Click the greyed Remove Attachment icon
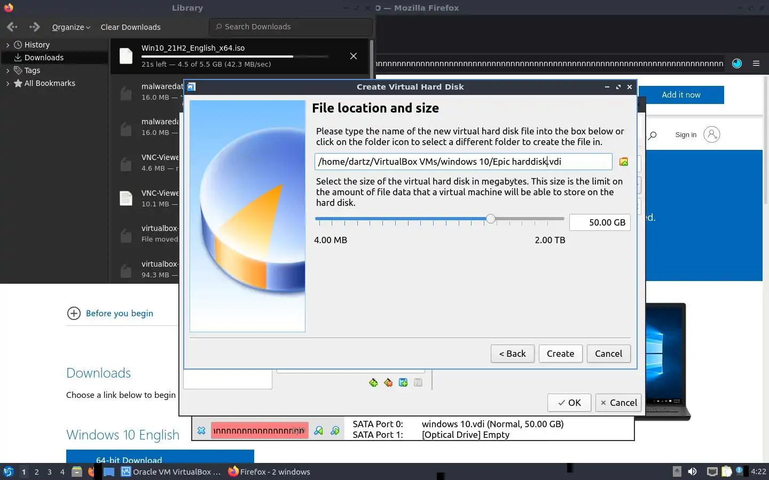The image size is (769, 480). pyautogui.click(x=418, y=382)
